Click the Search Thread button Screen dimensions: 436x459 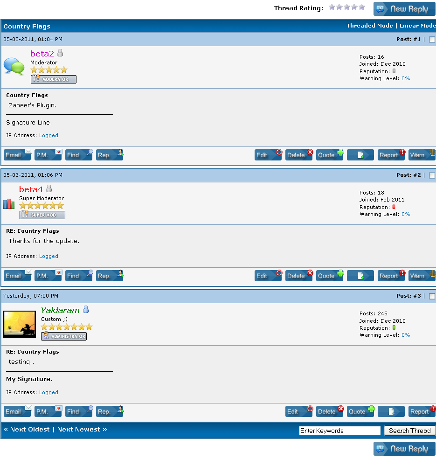[x=409, y=431]
